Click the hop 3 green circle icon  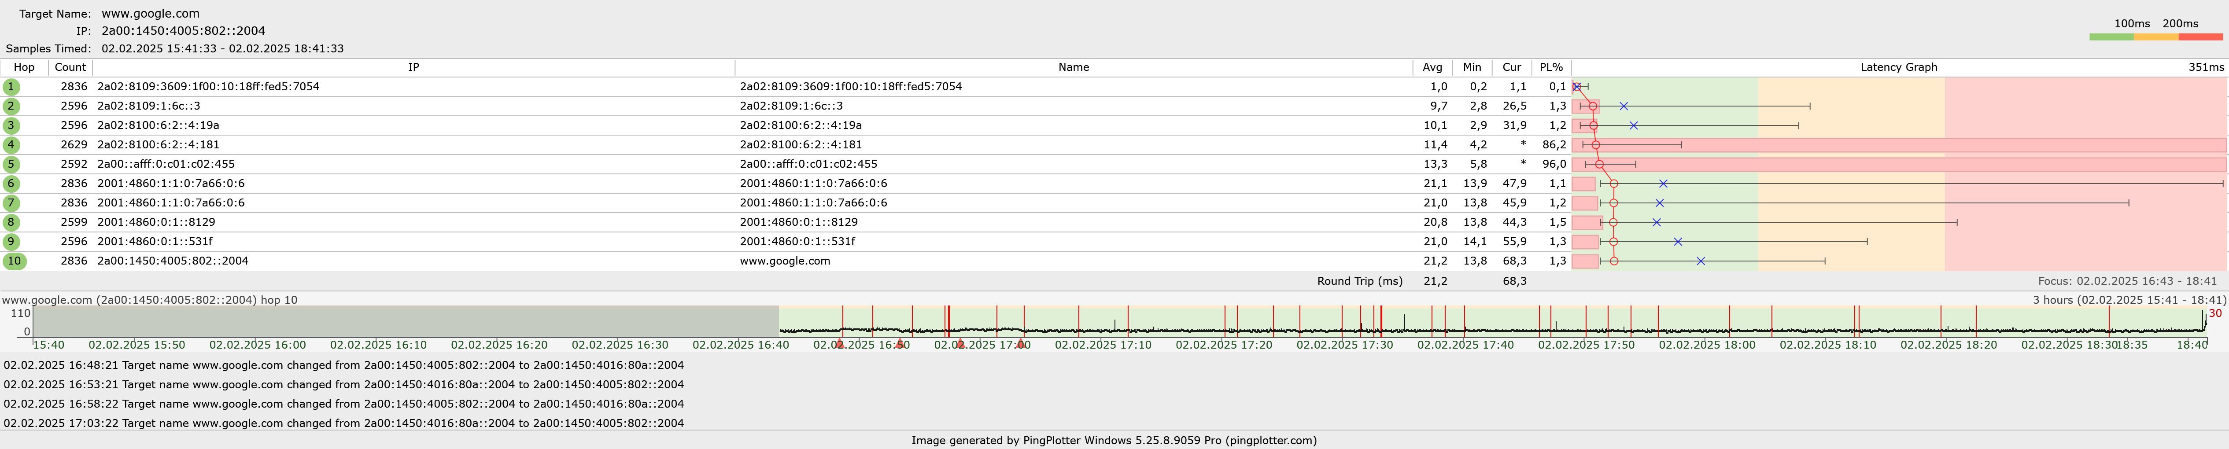(11, 125)
